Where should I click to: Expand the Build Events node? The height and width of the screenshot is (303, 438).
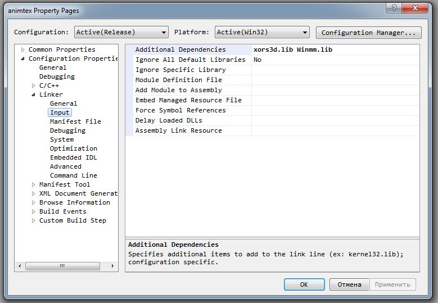tap(34, 211)
